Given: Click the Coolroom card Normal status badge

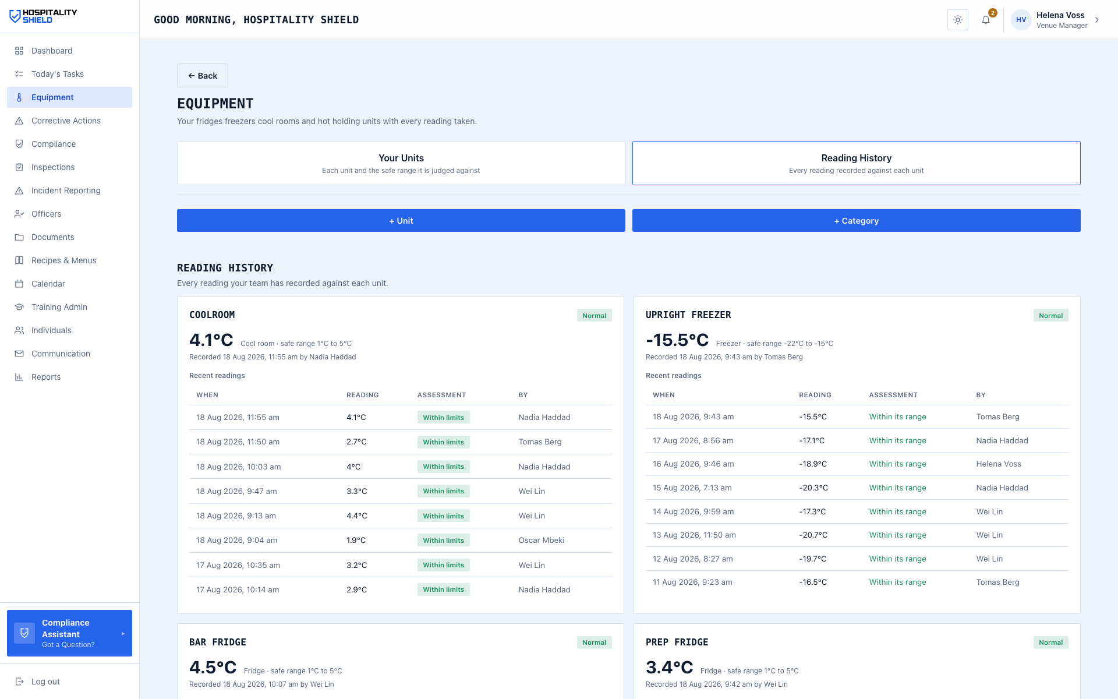Looking at the screenshot, I should [x=595, y=316].
